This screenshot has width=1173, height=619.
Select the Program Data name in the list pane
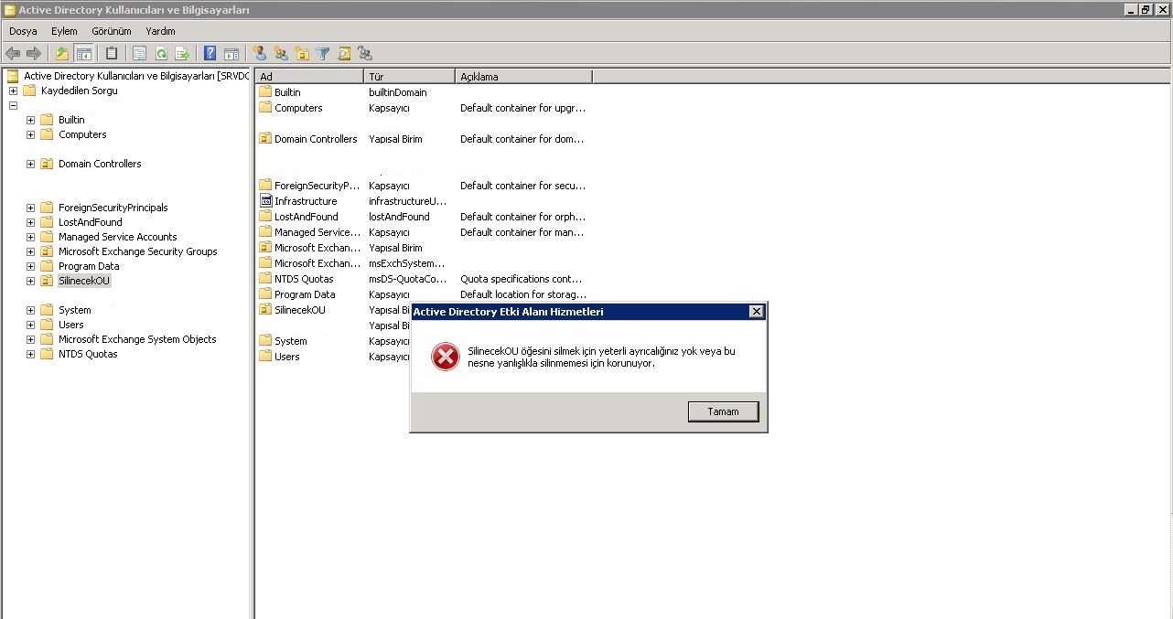click(x=305, y=294)
